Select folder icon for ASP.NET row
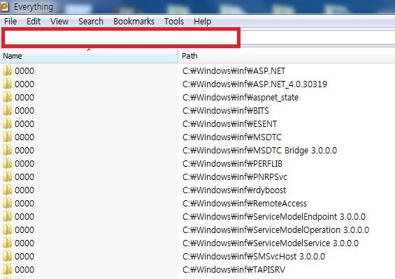Screen dimensions: 395x279 (x=7, y=70)
